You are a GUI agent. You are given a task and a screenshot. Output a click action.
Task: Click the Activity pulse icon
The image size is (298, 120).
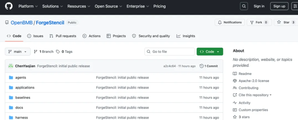[235, 103]
